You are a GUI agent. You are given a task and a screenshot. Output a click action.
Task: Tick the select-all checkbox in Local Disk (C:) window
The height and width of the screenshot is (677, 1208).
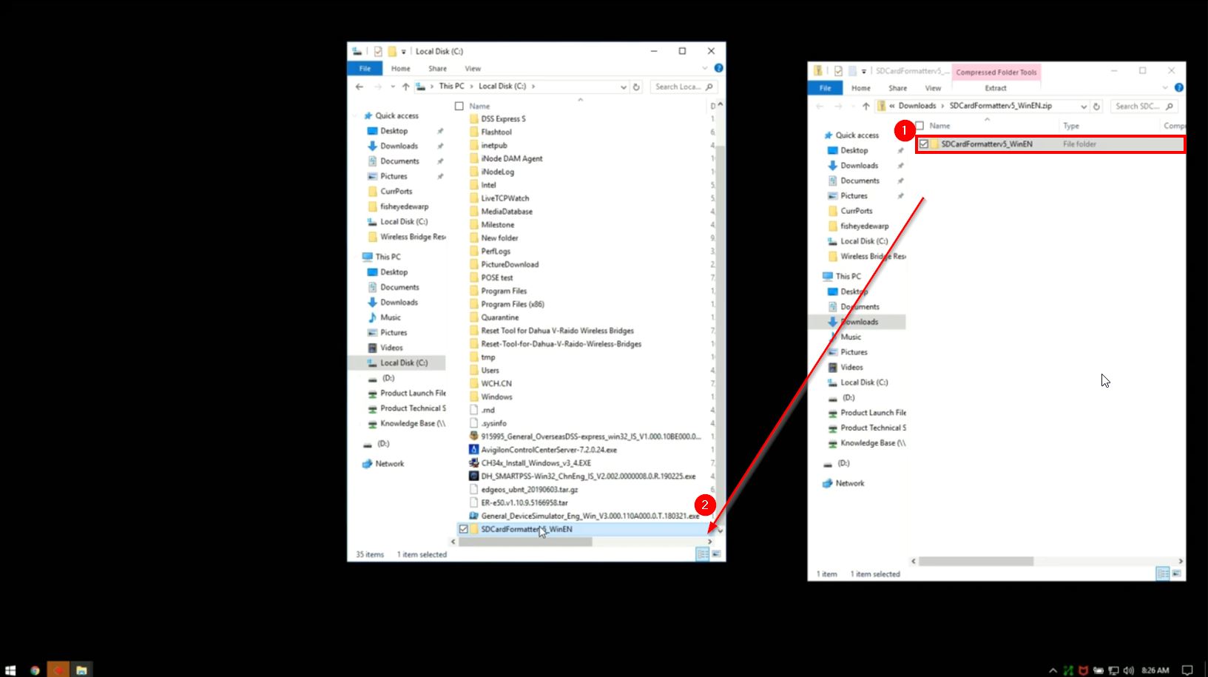pyautogui.click(x=459, y=106)
